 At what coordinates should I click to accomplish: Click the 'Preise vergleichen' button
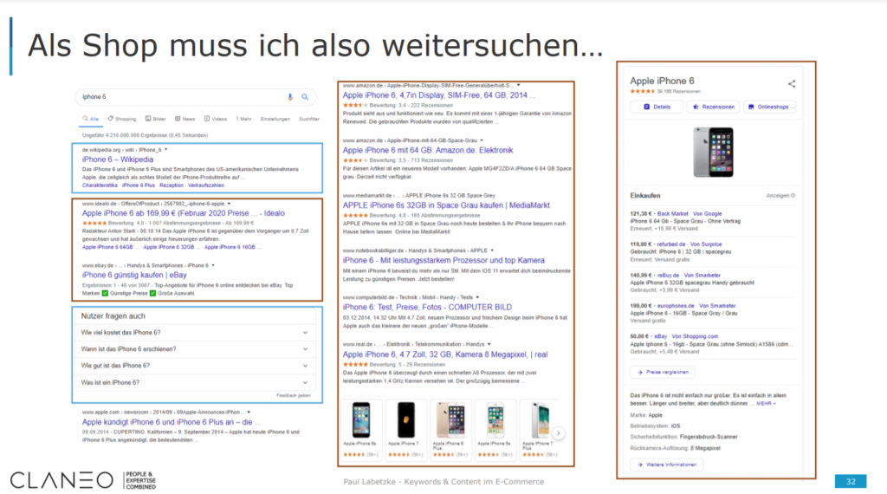pos(663,373)
